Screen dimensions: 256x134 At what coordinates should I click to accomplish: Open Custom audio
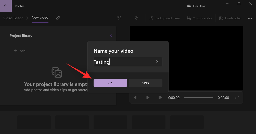[199, 18]
